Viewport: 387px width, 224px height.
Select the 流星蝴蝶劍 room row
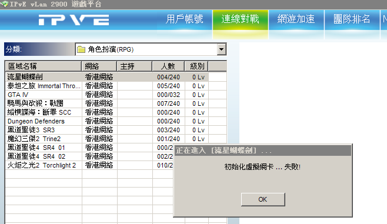(x=107, y=77)
